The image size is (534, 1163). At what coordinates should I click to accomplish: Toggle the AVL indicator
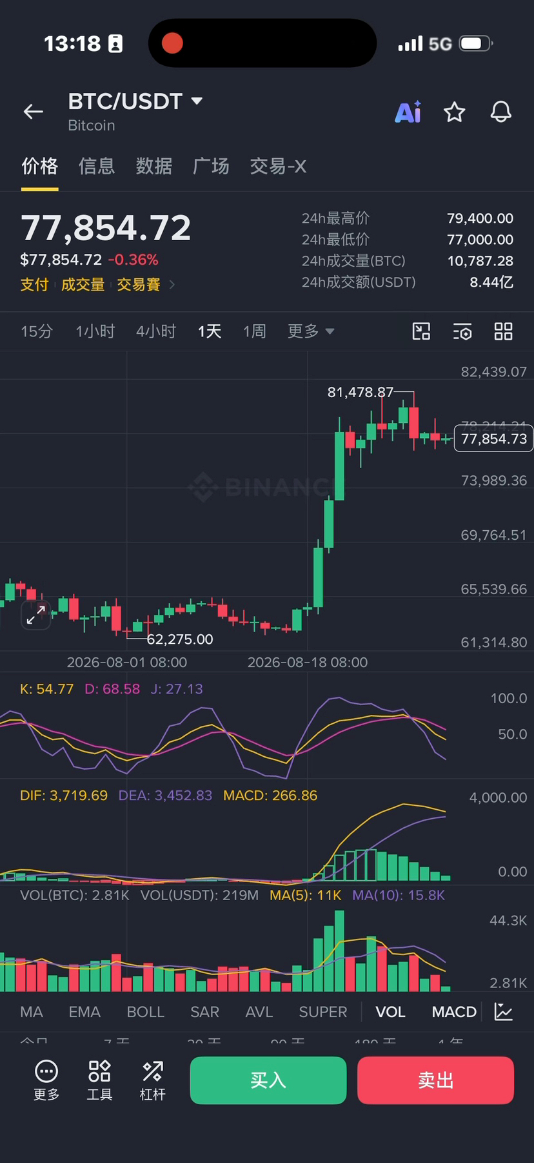[x=259, y=1012]
